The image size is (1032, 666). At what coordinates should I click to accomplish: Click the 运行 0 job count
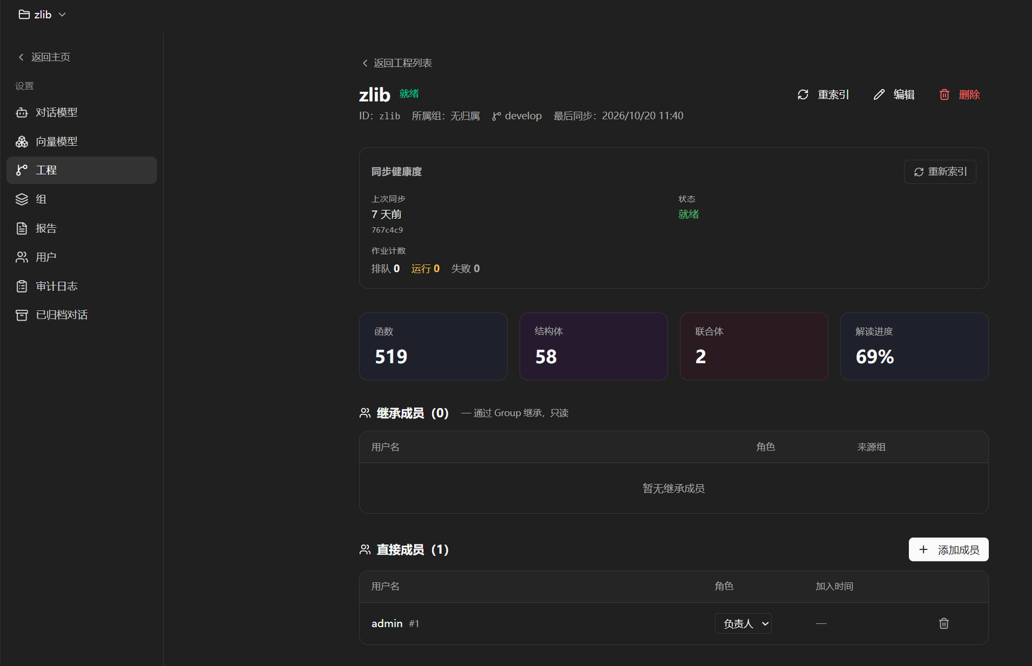pyautogui.click(x=426, y=268)
